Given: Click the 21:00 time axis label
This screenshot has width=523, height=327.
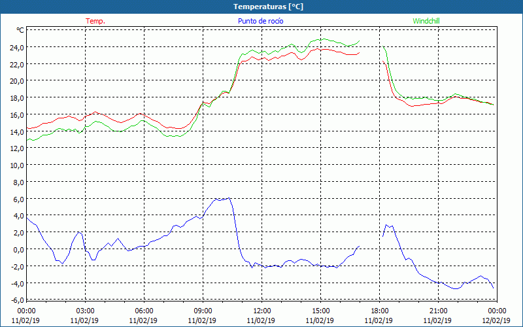Looking at the screenshot, I should coord(438,311).
